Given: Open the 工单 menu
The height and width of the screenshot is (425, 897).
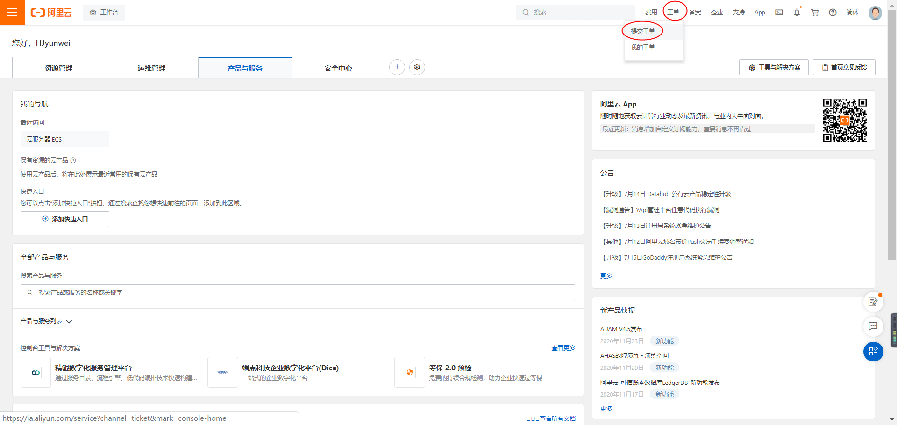Looking at the screenshot, I should 673,13.
